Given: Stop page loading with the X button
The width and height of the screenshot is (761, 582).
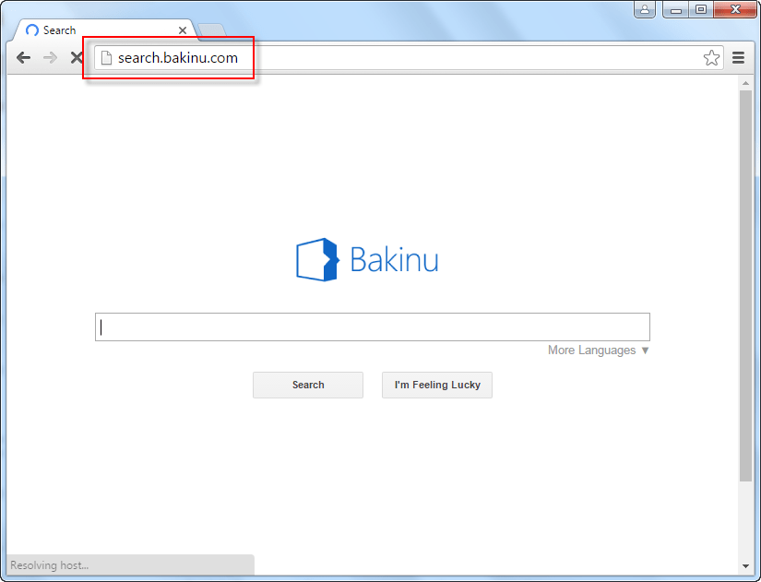Looking at the screenshot, I should [x=77, y=58].
